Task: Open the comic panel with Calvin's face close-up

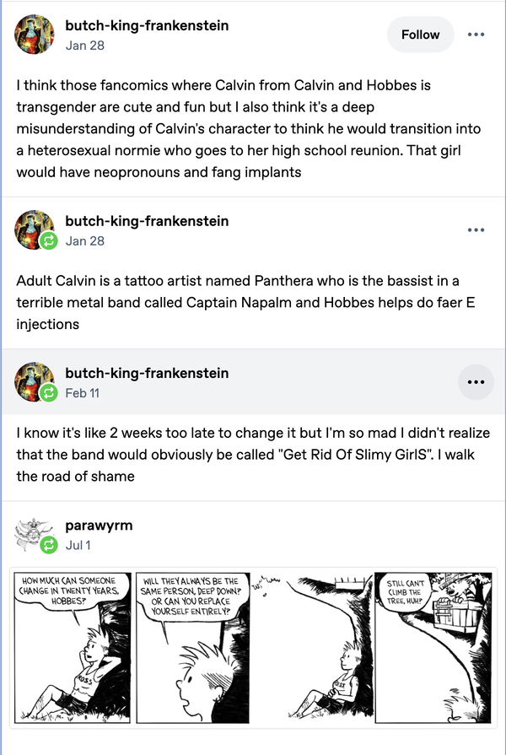Action: 192,647
